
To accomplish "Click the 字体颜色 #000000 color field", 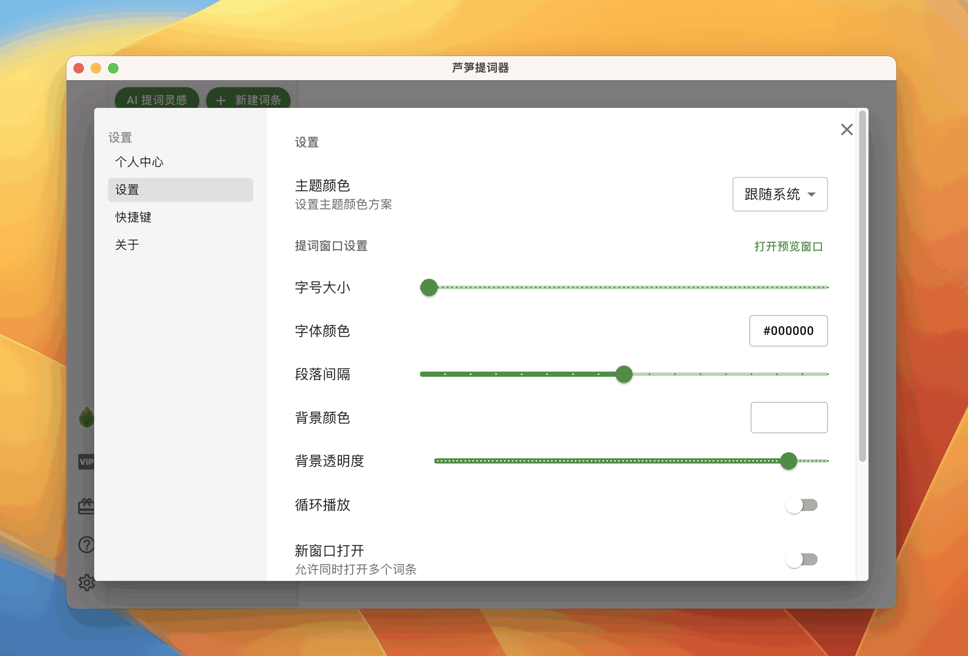I will point(789,331).
